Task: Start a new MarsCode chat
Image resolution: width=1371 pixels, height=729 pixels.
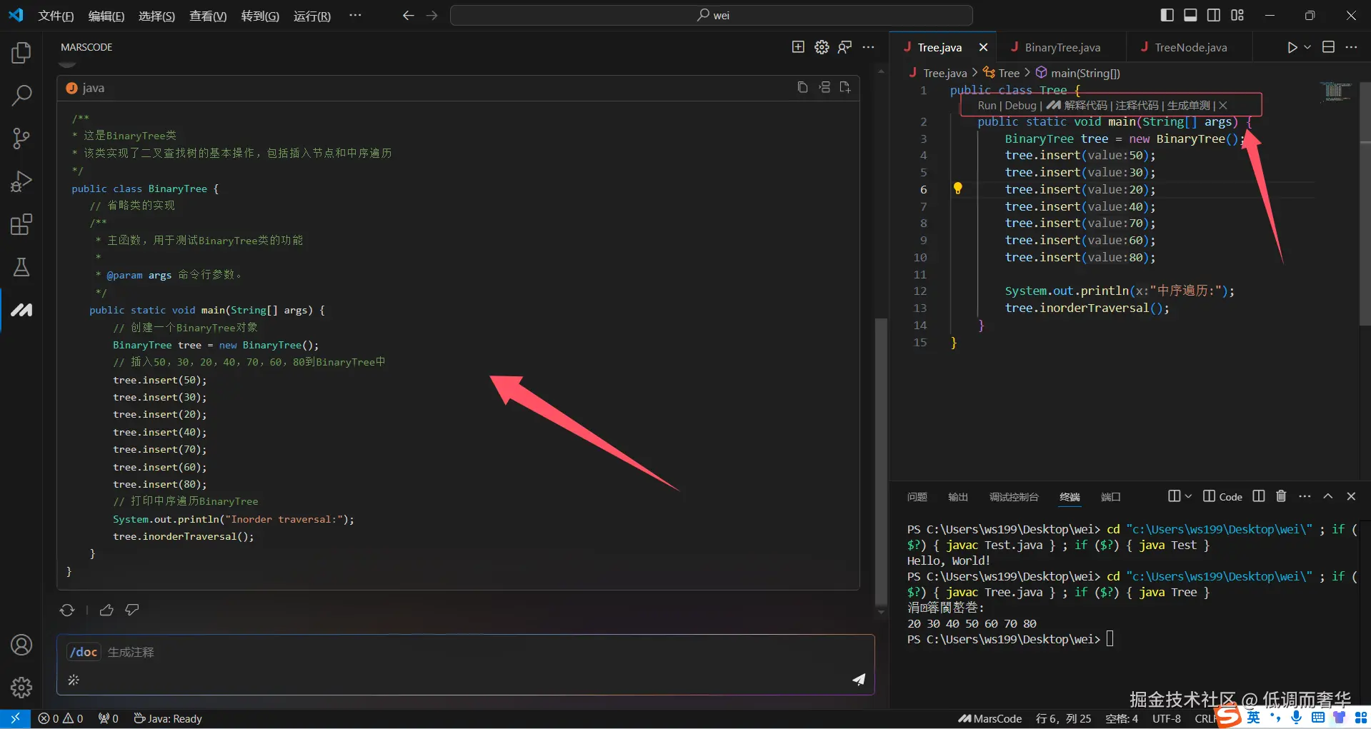Action: point(798,47)
